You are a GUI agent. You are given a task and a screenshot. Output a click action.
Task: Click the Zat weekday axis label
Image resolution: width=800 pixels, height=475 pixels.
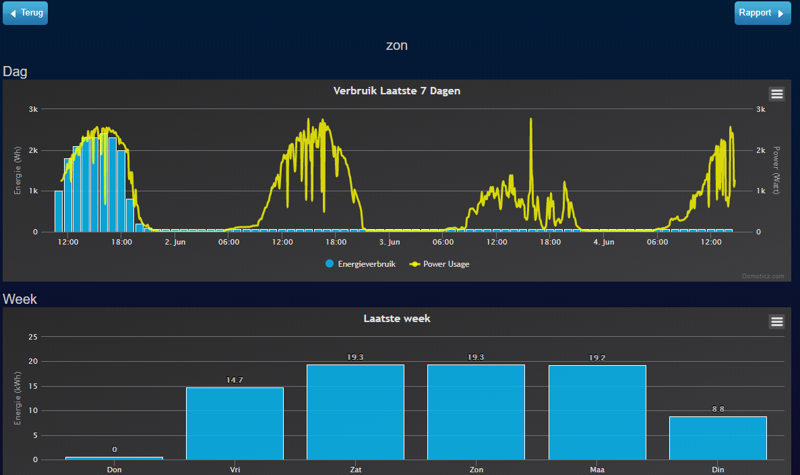click(356, 470)
